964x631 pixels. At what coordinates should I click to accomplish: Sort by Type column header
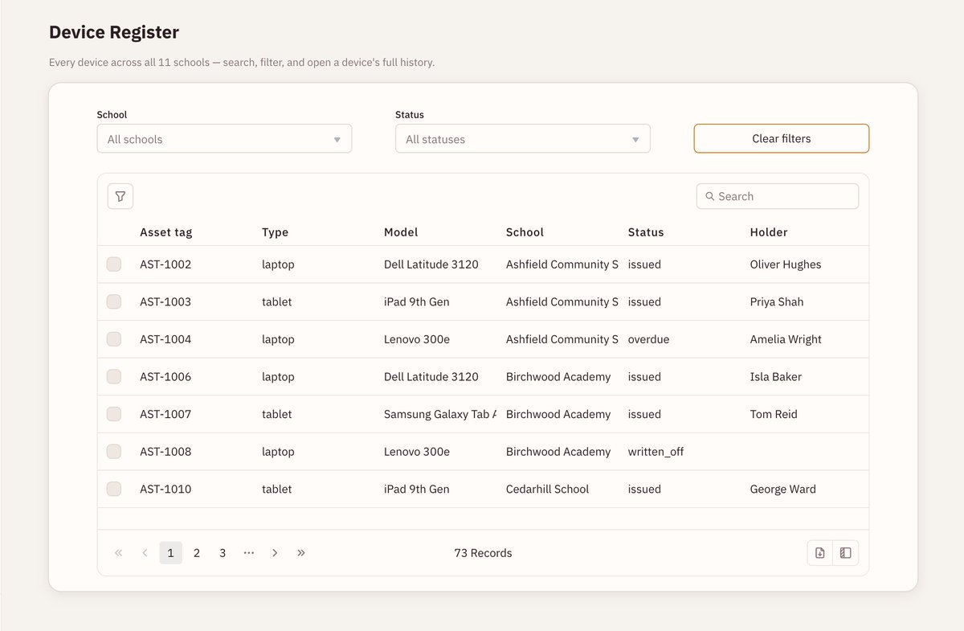coord(275,232)
